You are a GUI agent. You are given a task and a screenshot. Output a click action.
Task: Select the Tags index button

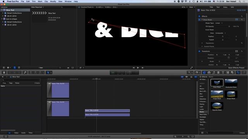11,83
